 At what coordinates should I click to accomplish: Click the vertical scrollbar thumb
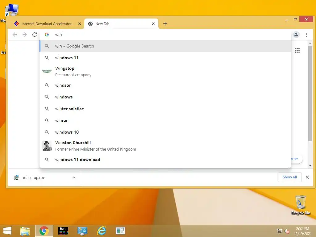(x=310, y=94)
